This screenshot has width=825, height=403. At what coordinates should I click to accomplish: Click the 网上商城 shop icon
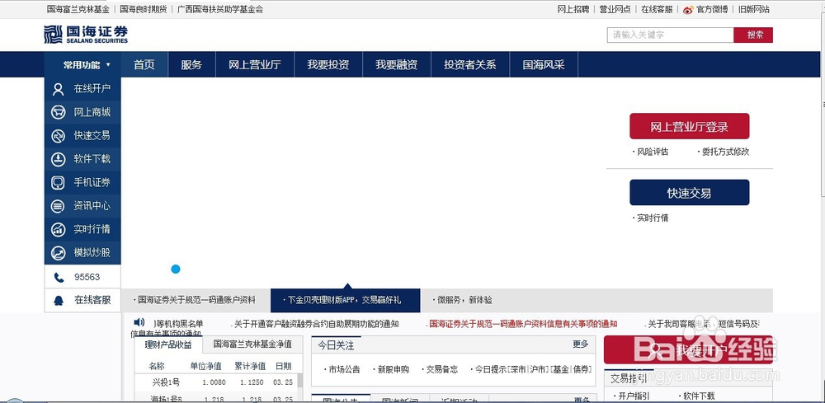pos(58,112)
